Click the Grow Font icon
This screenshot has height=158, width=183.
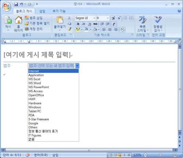(x=113, y=18)
